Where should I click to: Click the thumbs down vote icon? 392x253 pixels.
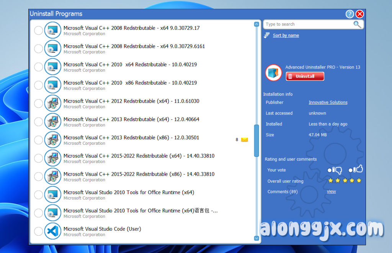(337, 170)
